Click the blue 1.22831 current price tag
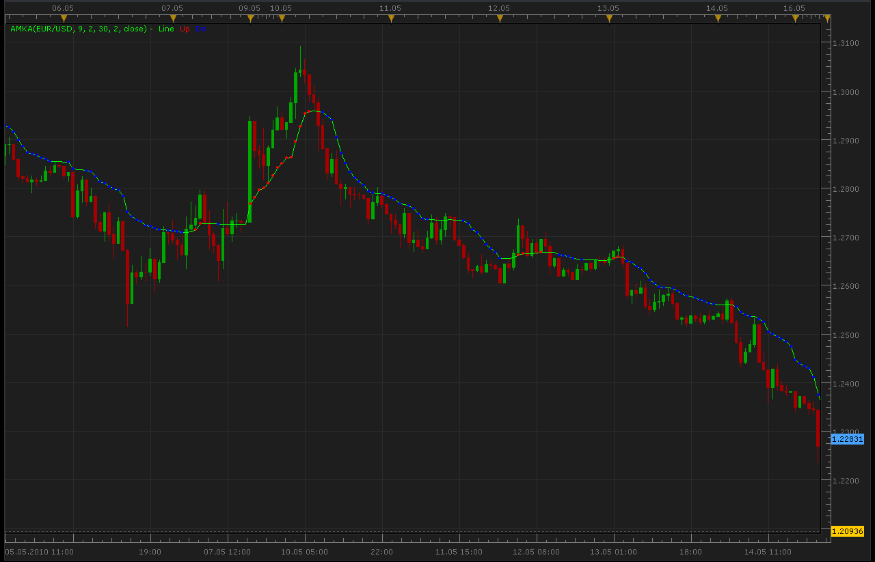 coord(847,439)
